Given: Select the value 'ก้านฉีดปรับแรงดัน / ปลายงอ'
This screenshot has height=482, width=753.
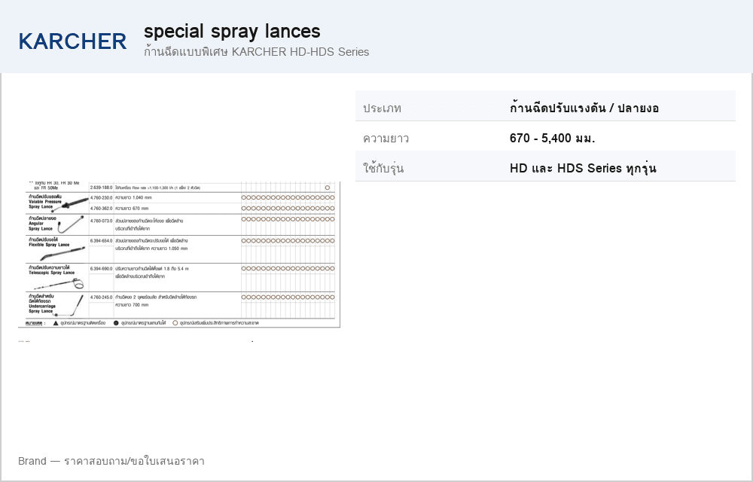Looking at the screenshot, I should pyautogui.click(x=584, y=108).
